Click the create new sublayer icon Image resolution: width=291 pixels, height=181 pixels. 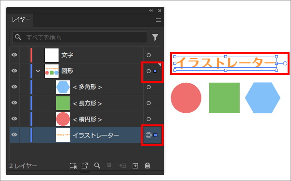point(122,166)
